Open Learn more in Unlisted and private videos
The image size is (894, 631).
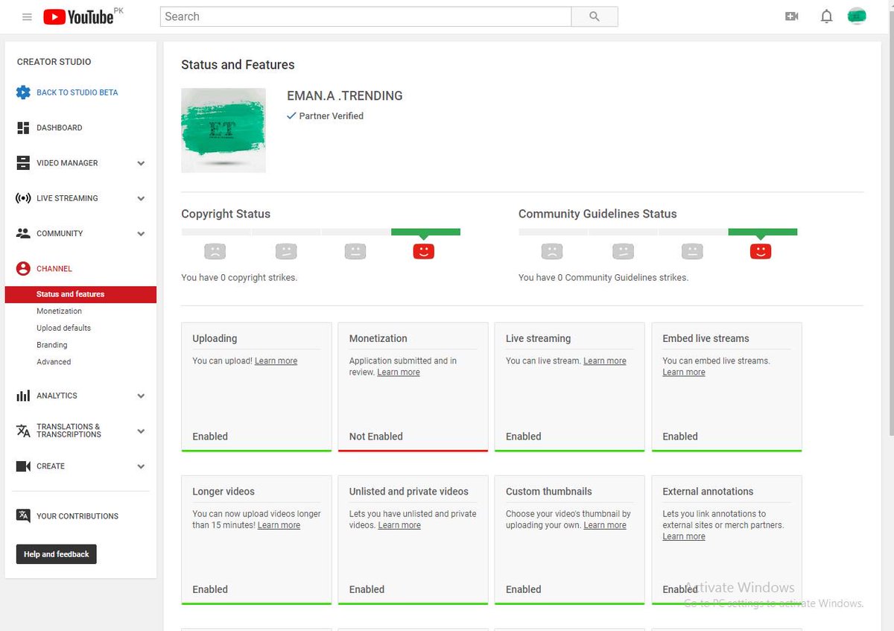399,525
